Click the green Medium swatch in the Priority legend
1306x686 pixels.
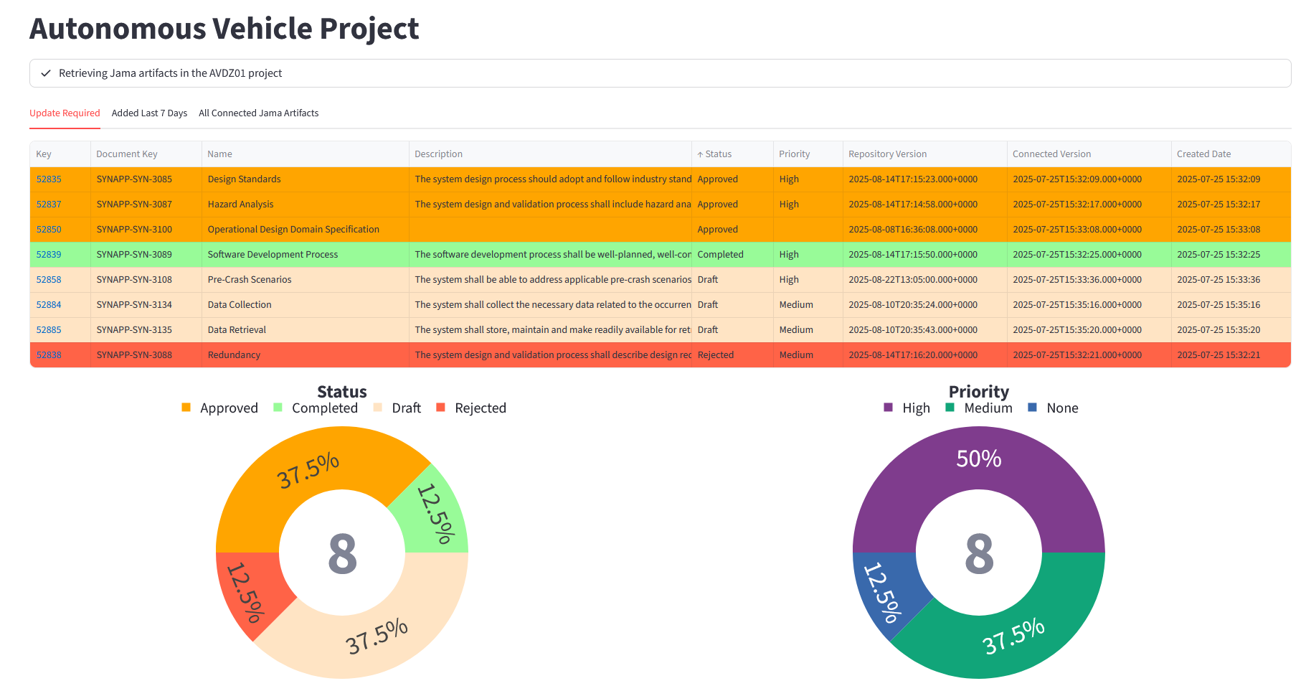(950, 408)
